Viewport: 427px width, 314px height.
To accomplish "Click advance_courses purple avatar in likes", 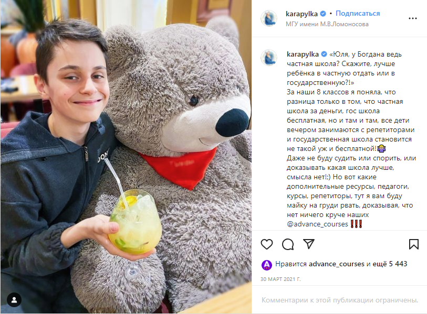I will [x=267, y=265].
